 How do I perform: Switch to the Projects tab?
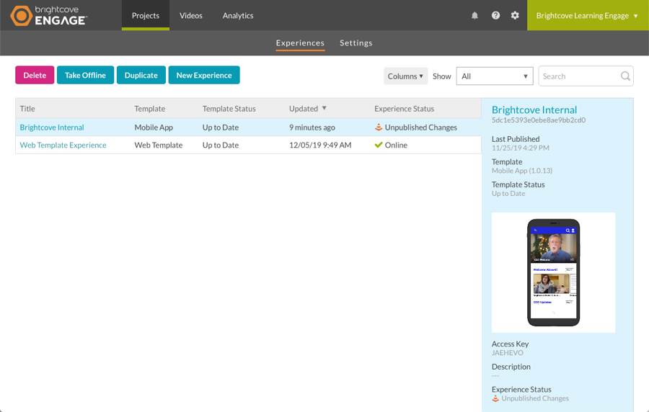click(145, 16)
